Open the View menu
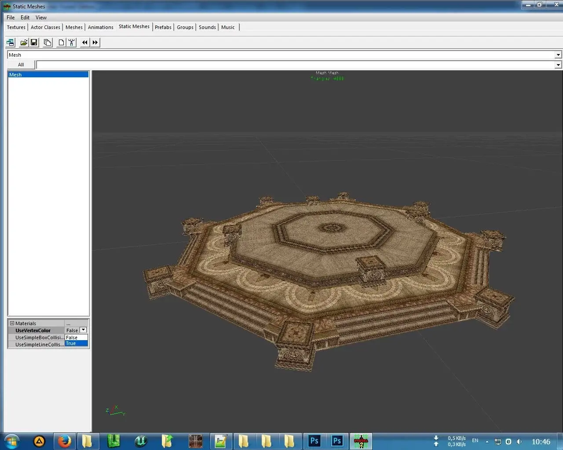 coord(41,18)
